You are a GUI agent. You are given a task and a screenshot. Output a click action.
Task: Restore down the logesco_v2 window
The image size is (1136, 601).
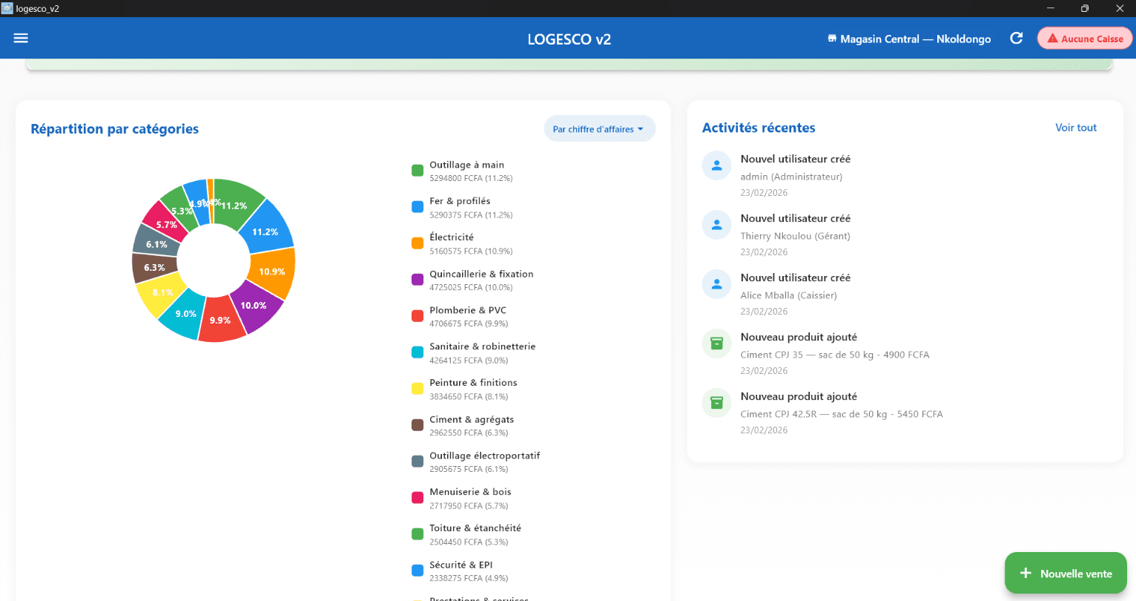tap(1085, 8)
